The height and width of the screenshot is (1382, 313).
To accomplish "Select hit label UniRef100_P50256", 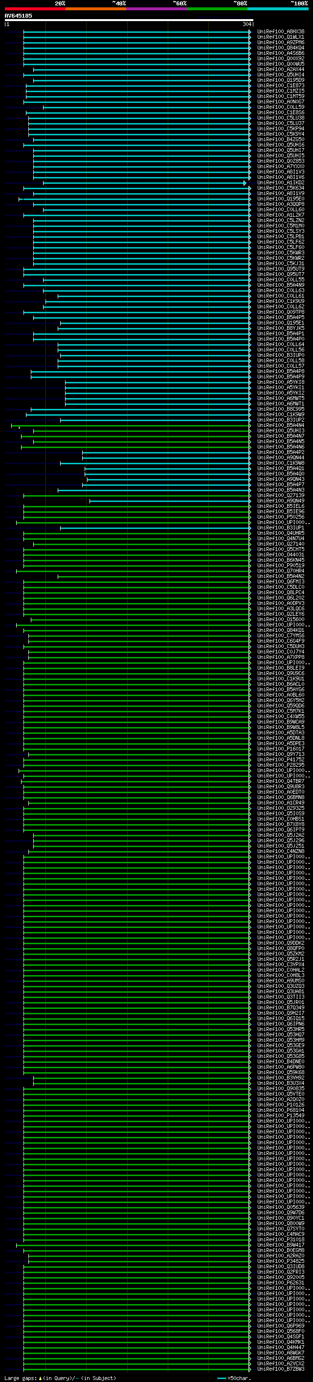I will [281, 517].
